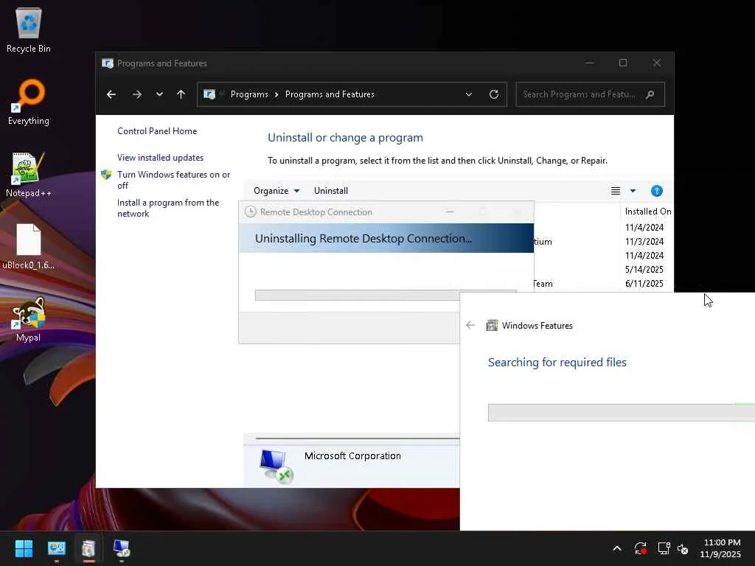This screenshot has height=566, width=755.
Task: Open the clock showing 11:00 PM
Action: tap(721, 548)
